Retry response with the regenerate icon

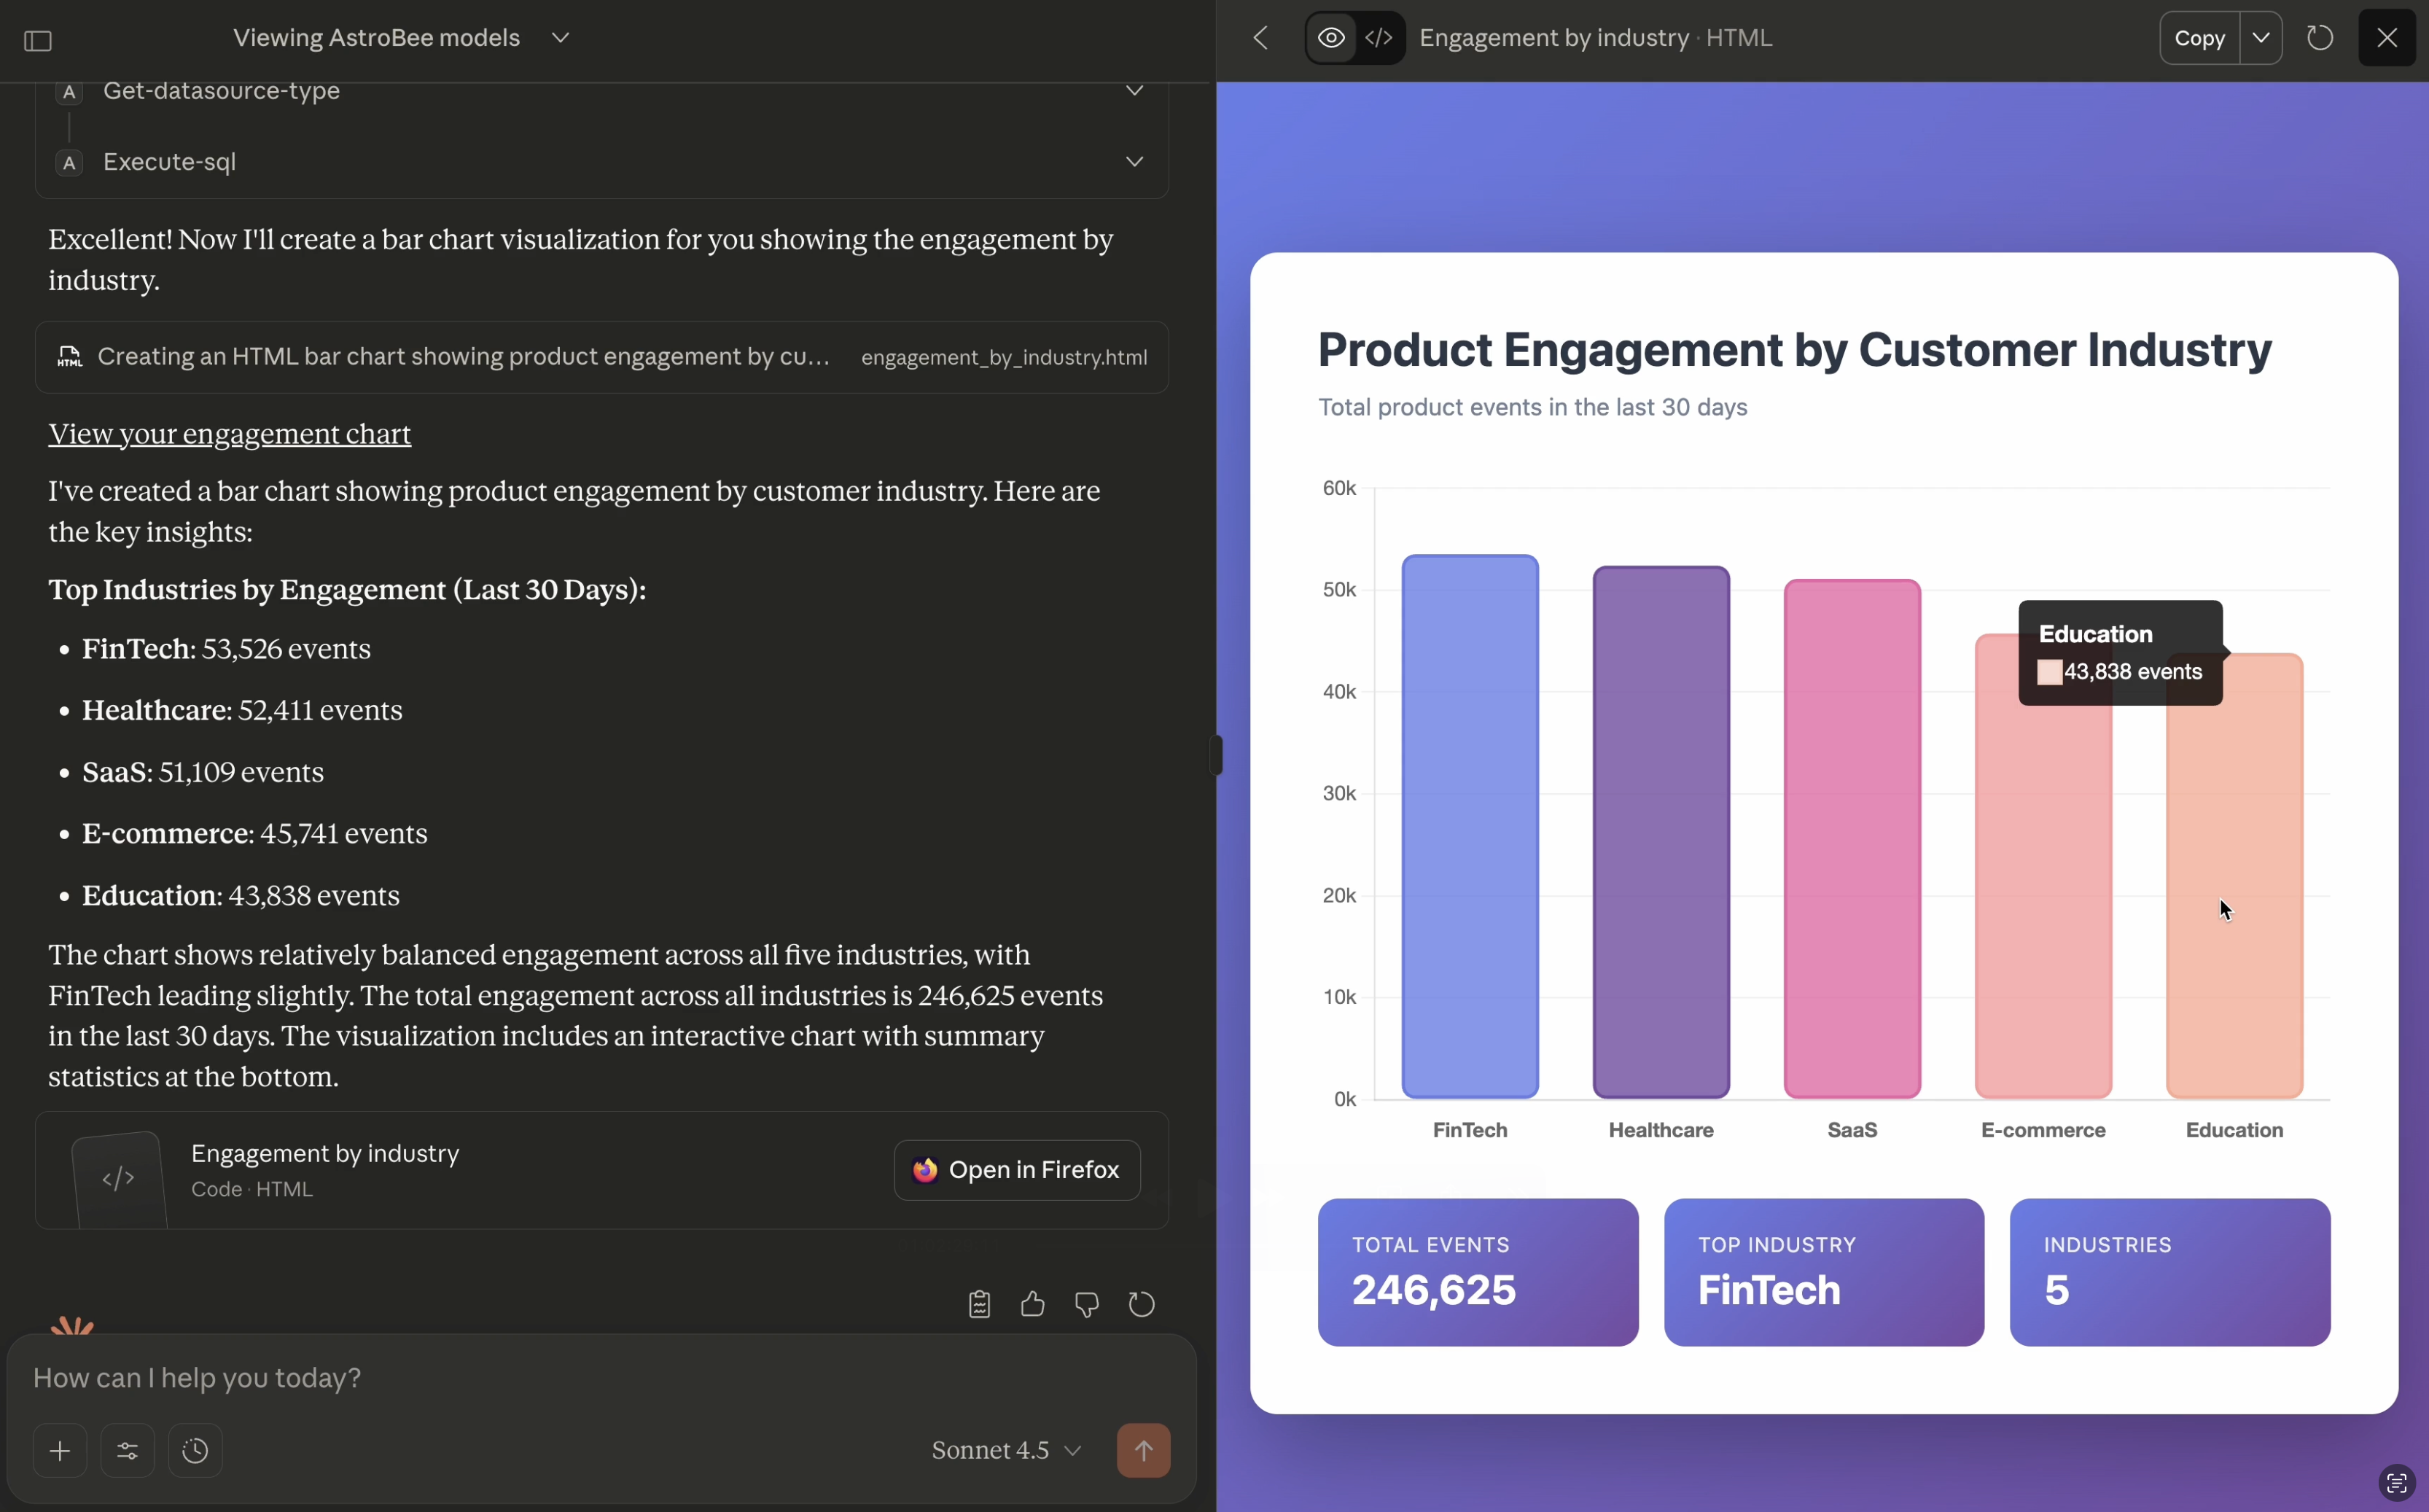tap(1141, 1304)
